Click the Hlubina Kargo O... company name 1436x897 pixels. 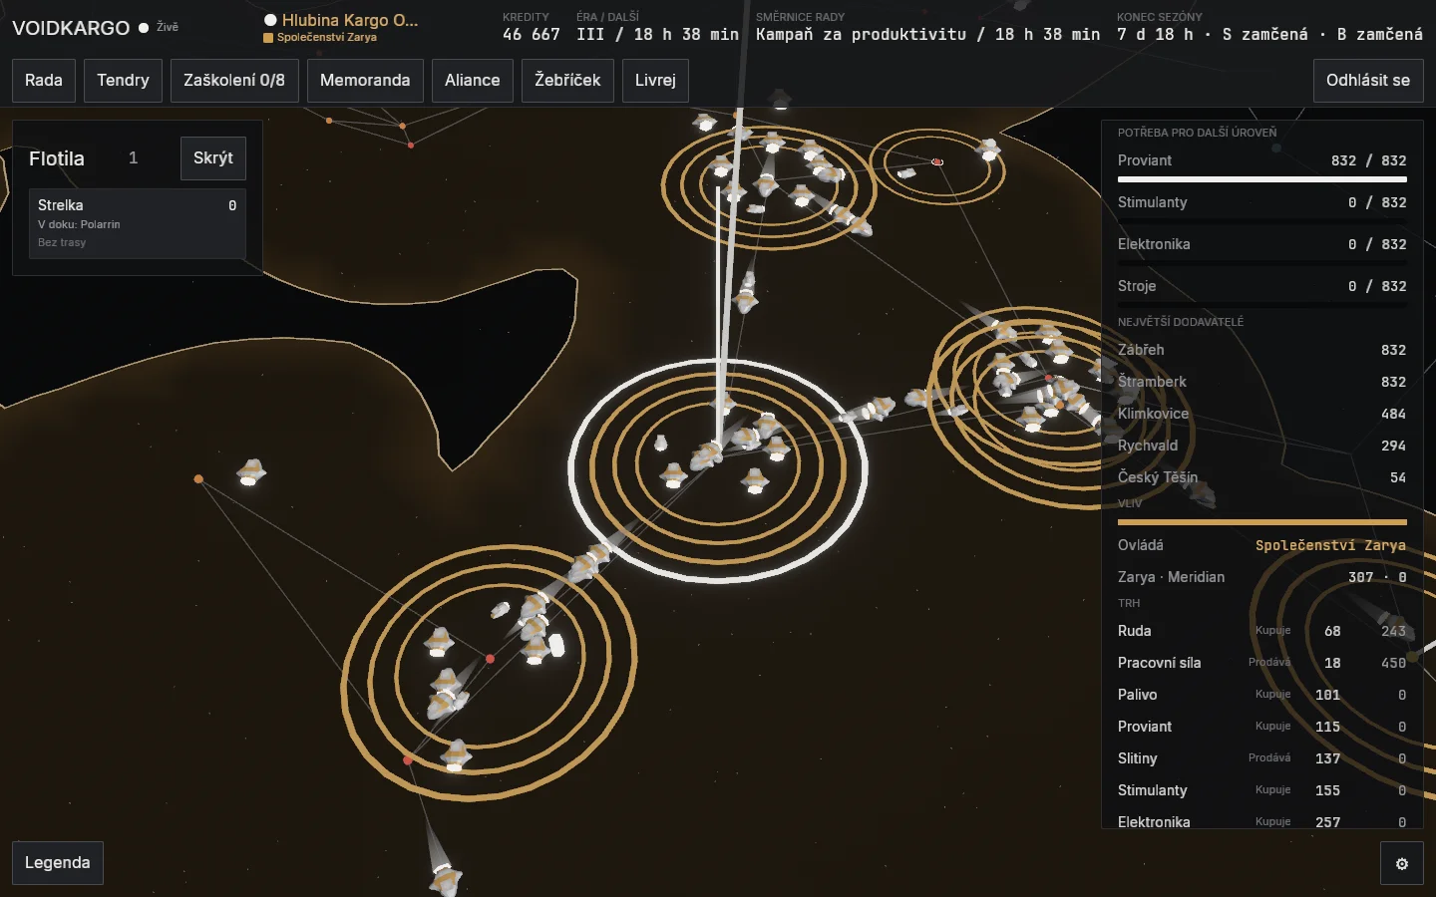pyautogui.click(x=350, y=20)
